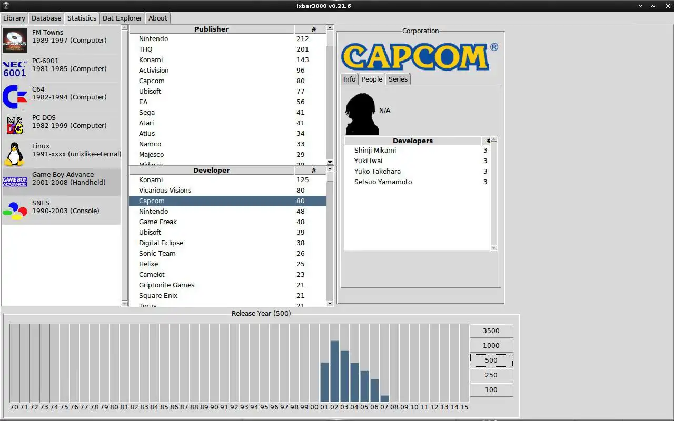Open the About tab
Screen dimensions: 674x421
click(x=158, y=18)
